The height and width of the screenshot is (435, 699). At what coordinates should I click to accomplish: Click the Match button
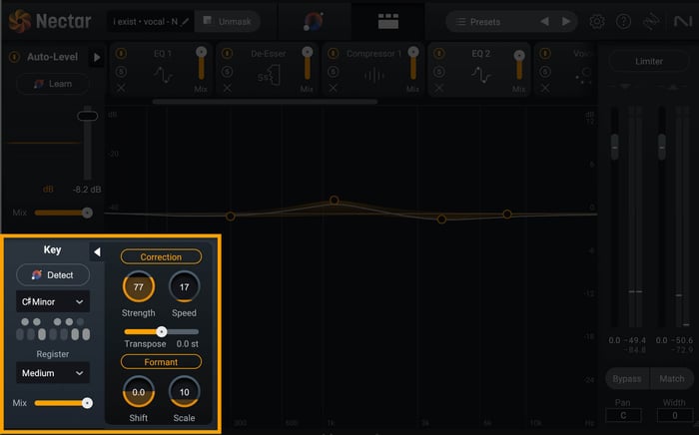pos(672,379)
